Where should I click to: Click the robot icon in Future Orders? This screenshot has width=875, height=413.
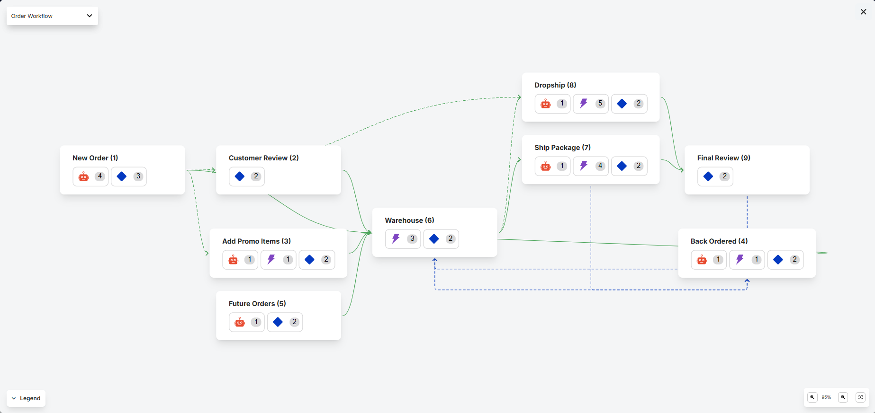coord(240,322)
